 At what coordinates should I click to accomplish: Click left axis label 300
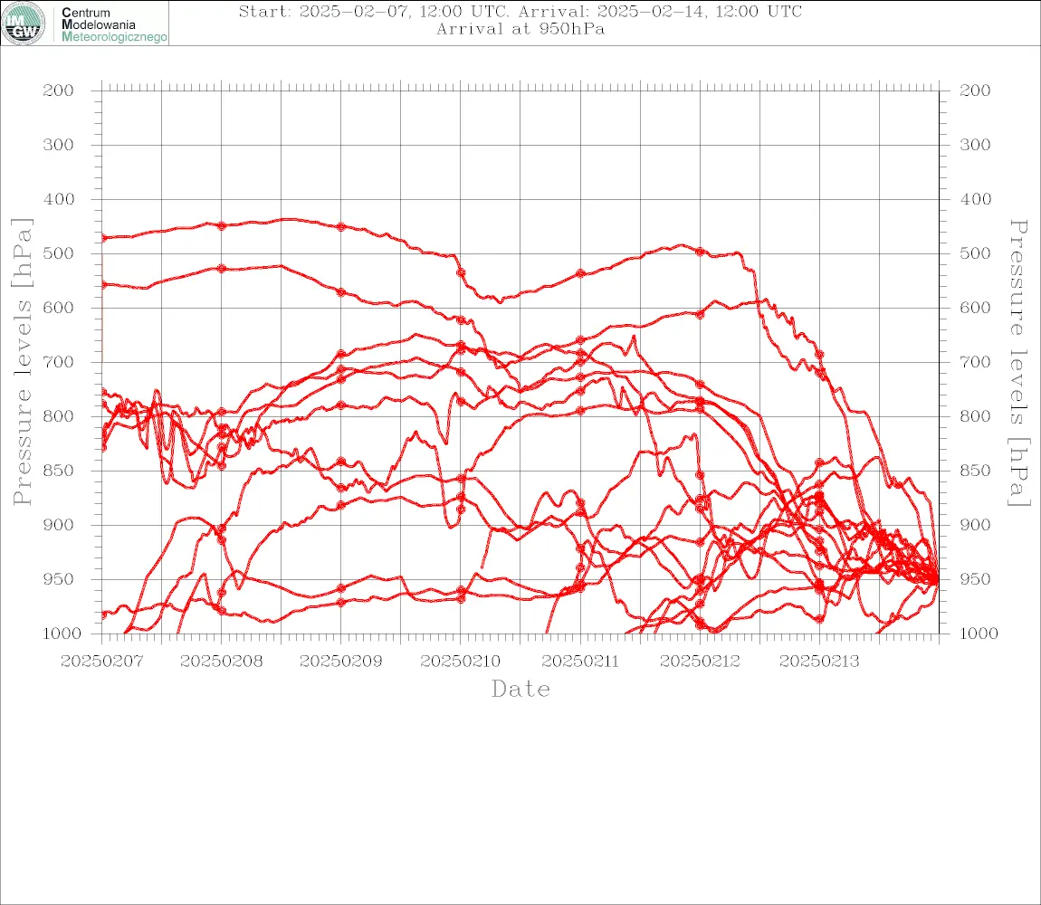59,145
